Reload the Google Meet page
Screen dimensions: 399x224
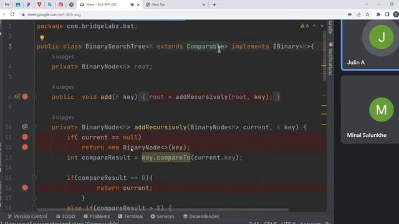point(12,14)
